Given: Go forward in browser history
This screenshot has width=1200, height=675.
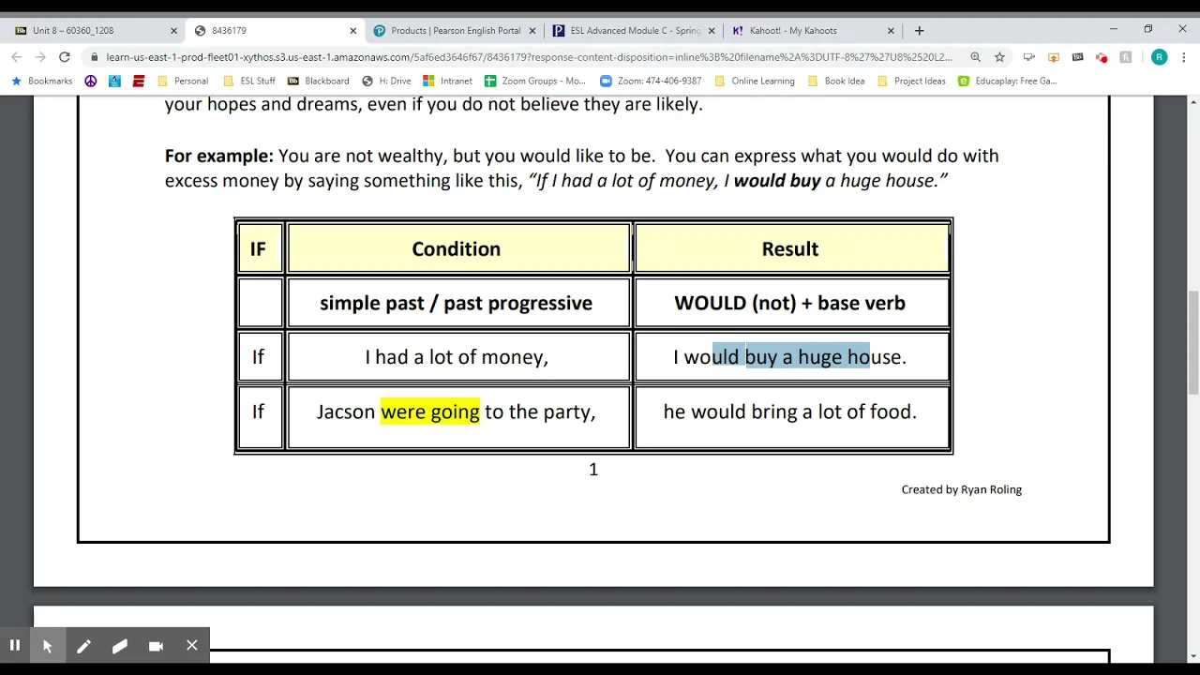Looking at the screenshot, I should point(40,57).
